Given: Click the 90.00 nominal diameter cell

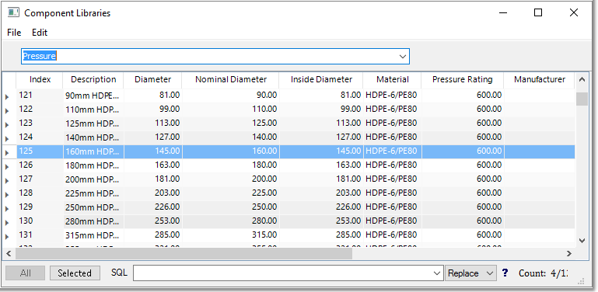Looking at the screenshot, I should point(231,96).
